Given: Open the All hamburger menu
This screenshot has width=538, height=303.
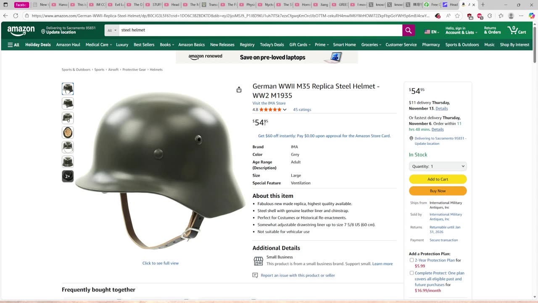Looking at the screenshot, I should pos(13,45).
